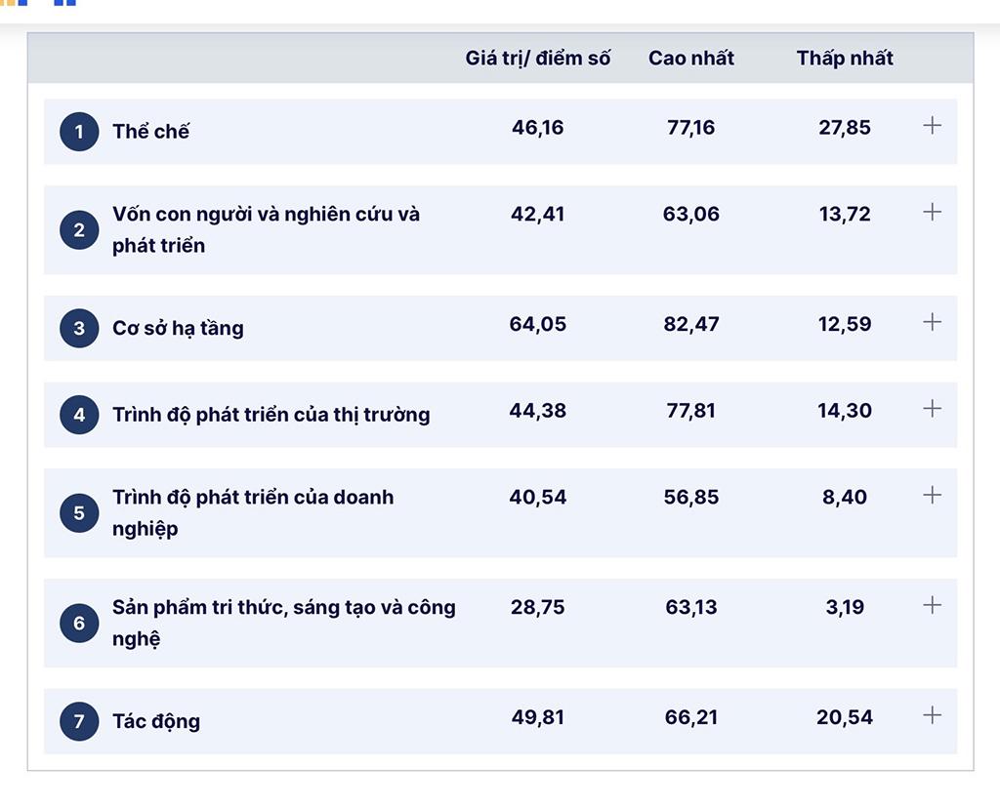Click numbered badge 7 beside Tác động

coord(79,720)
